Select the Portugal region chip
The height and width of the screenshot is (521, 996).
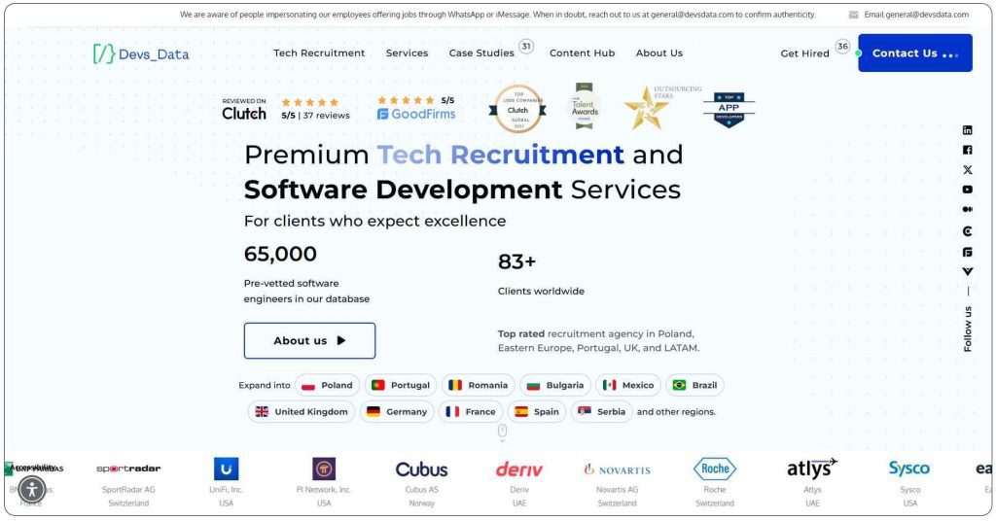[400, 385]
